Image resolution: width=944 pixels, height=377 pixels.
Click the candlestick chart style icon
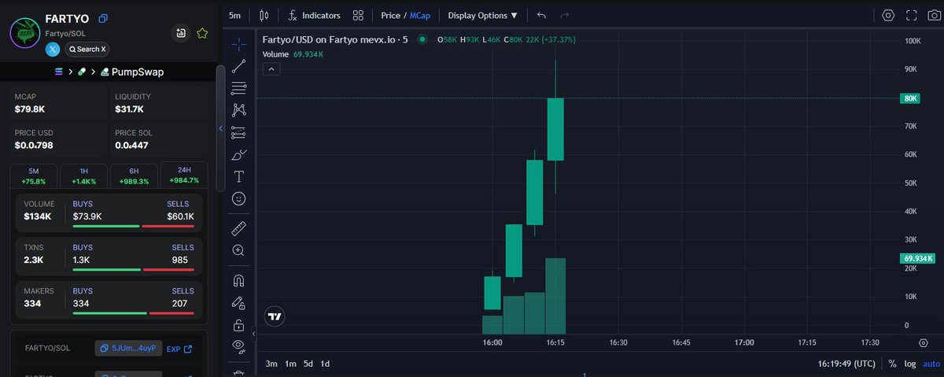point(264,15)
